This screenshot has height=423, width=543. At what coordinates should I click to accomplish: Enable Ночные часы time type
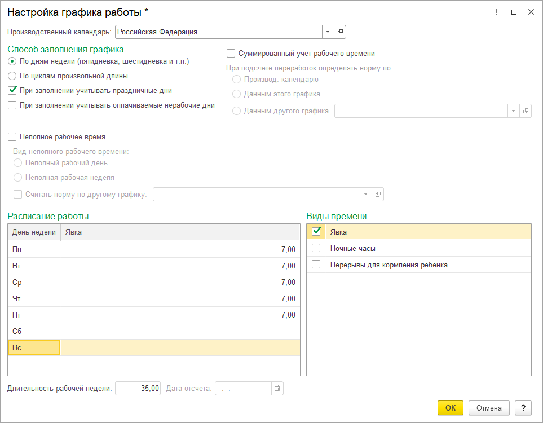(x=316, y=248)
